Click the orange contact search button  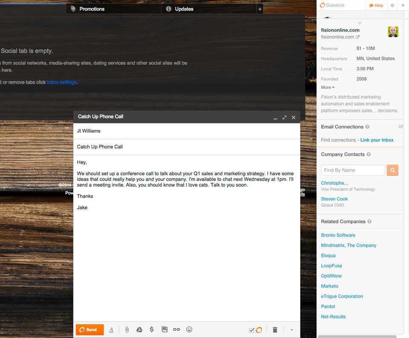pyautogui.click(x=392, y=170)
